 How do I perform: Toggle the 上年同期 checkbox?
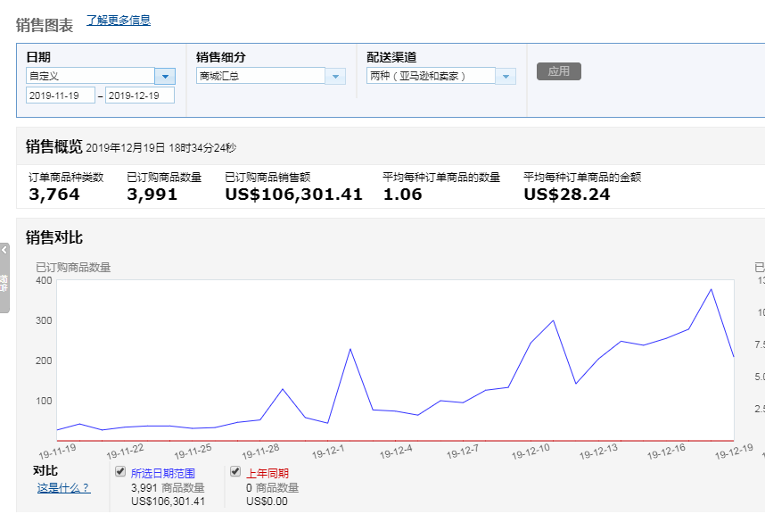click(235, 472)
